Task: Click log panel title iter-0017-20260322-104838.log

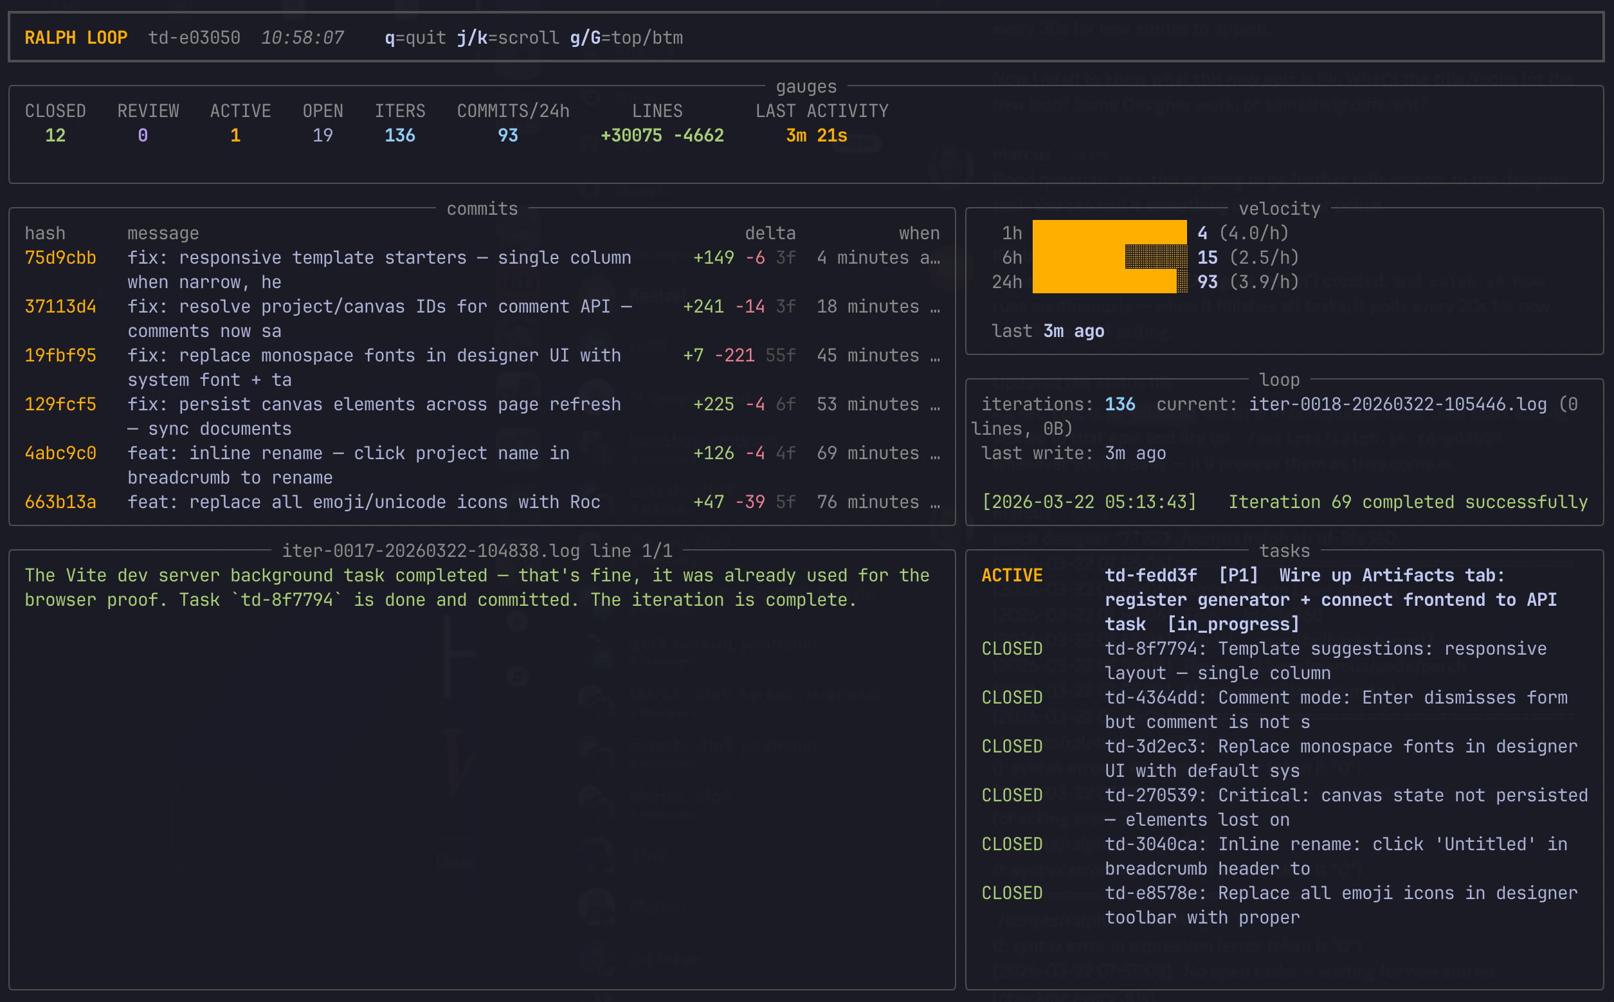Action: 431,551
